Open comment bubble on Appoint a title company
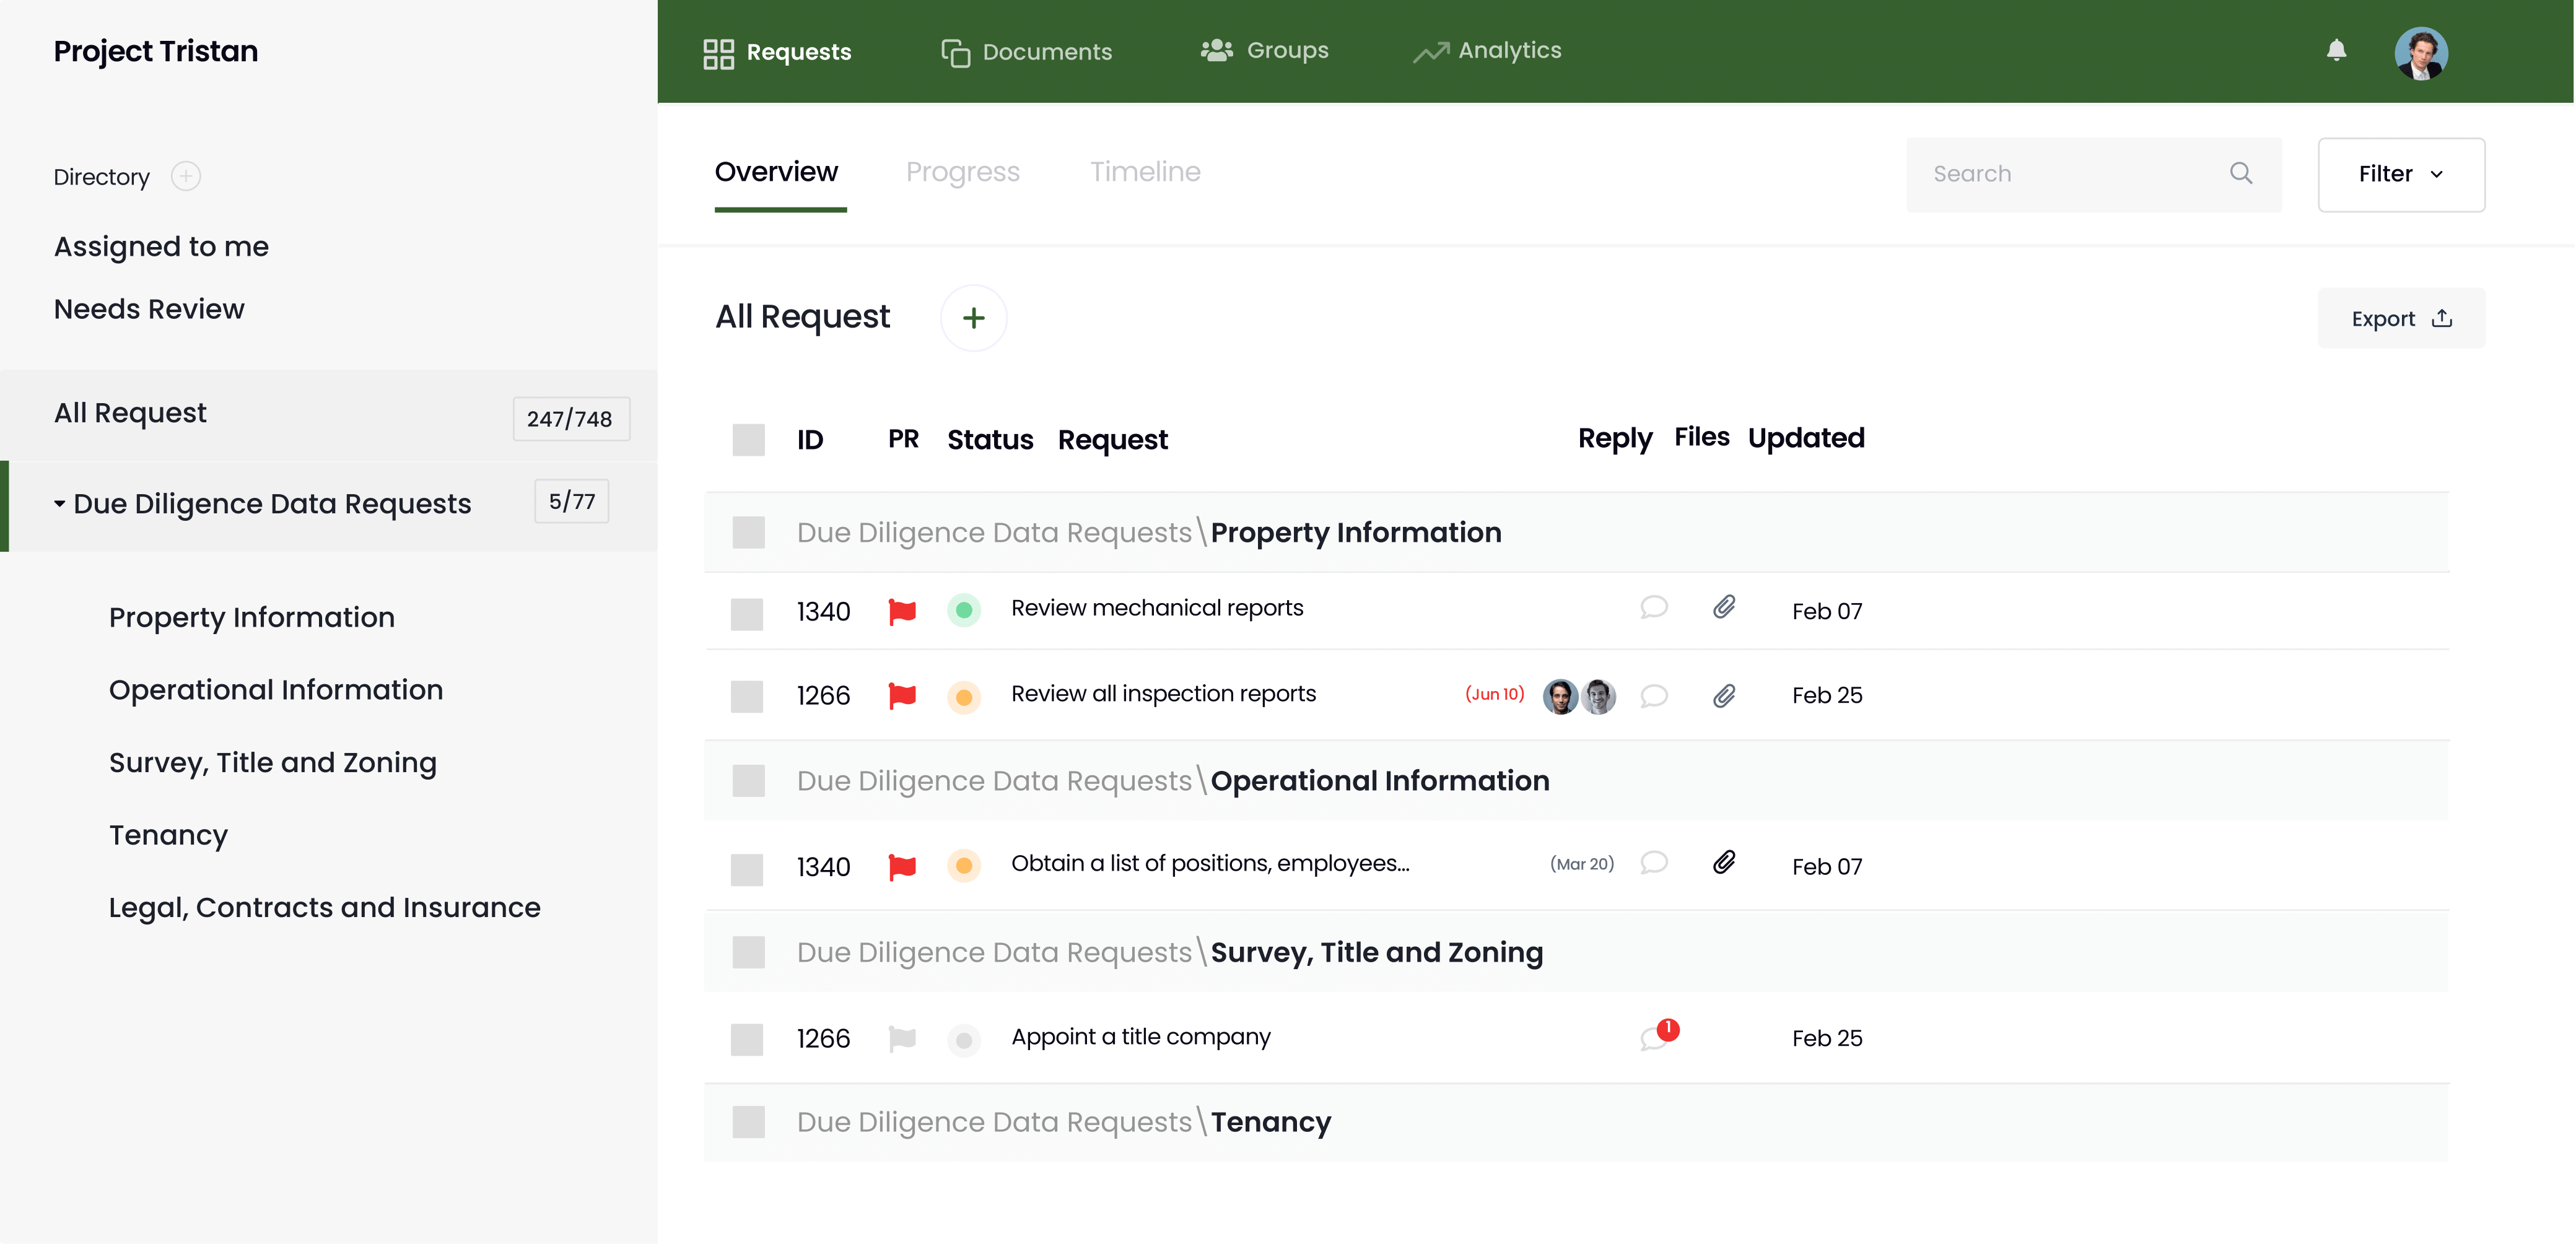 tap(1654, 1037)
